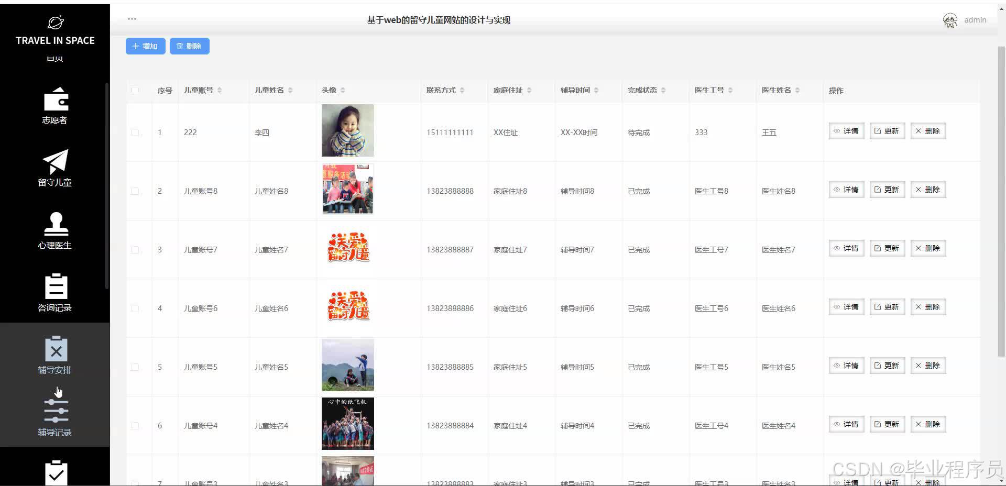Toggle the select-all checkbox in table header
Screen dimensions: 1006x486
click(x=135, y=91)
